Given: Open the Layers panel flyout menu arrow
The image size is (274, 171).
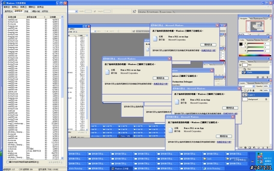Looking at the screenshot, I should (x=271, y=83).
